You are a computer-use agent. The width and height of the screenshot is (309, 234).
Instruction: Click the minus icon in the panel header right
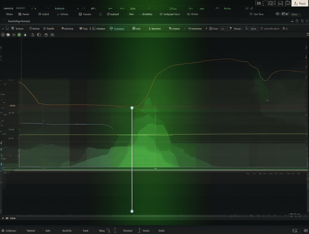tap(292, 21)
